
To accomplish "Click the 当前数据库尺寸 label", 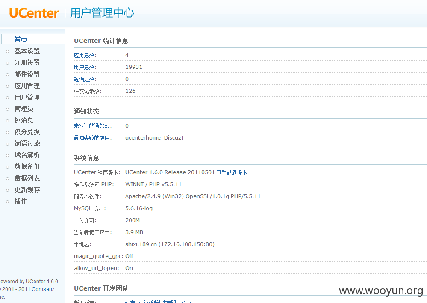I will coord(93,233).
